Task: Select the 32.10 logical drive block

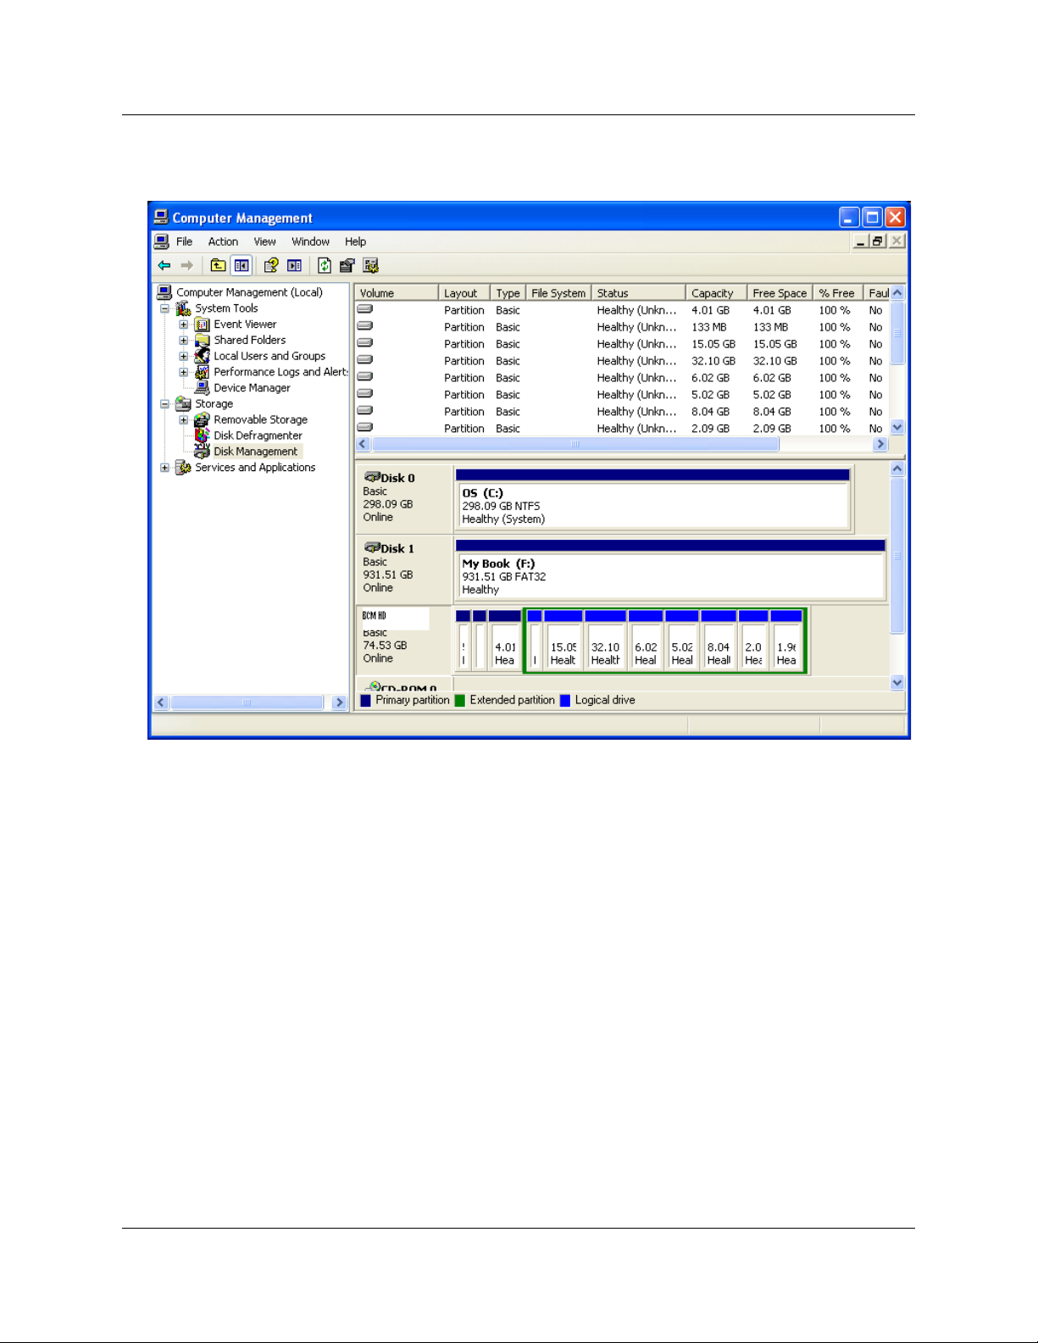Action: 605,641
